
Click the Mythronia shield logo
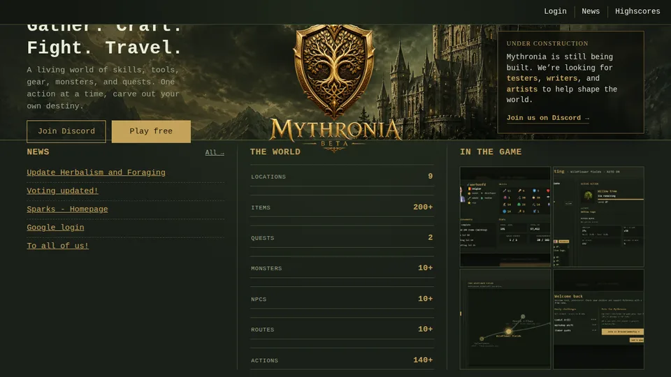[334, 71]
